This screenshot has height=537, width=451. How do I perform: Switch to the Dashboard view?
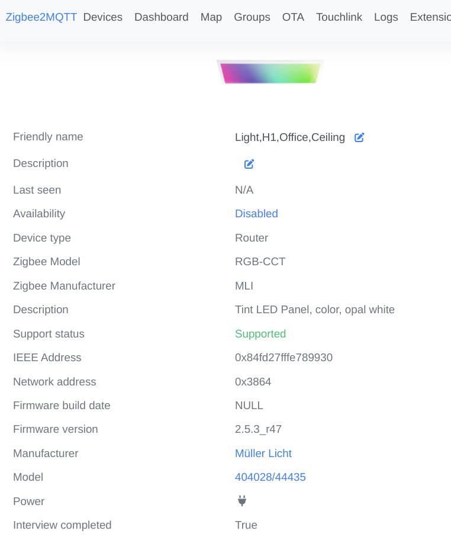tap(162, 17)
